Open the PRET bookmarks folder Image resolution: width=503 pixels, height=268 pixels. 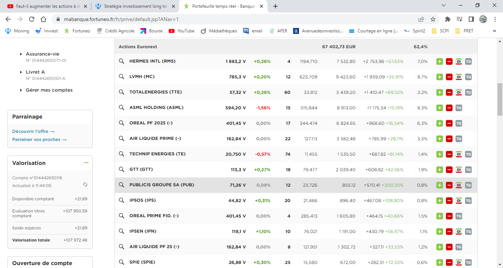tap(464, 31)
